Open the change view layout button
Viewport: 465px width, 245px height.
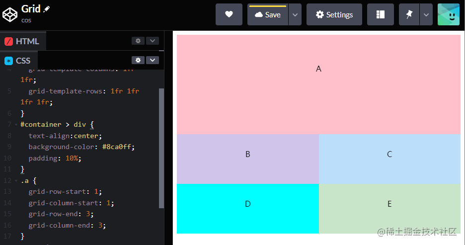coord(380,14)
